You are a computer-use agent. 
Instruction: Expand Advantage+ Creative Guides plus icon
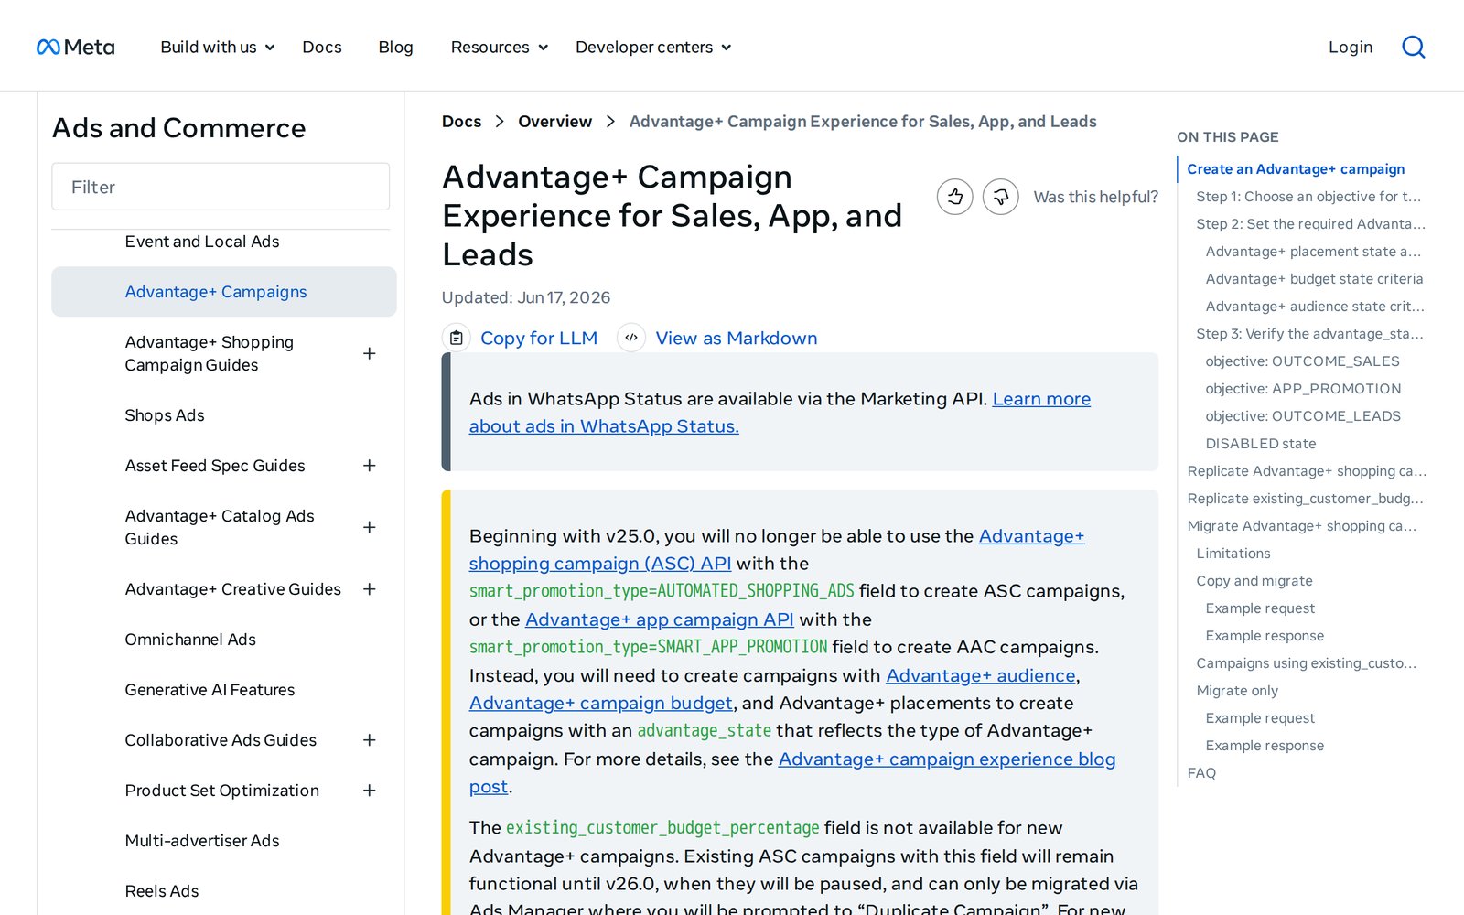pyautogui.click(x=370, y=589)
